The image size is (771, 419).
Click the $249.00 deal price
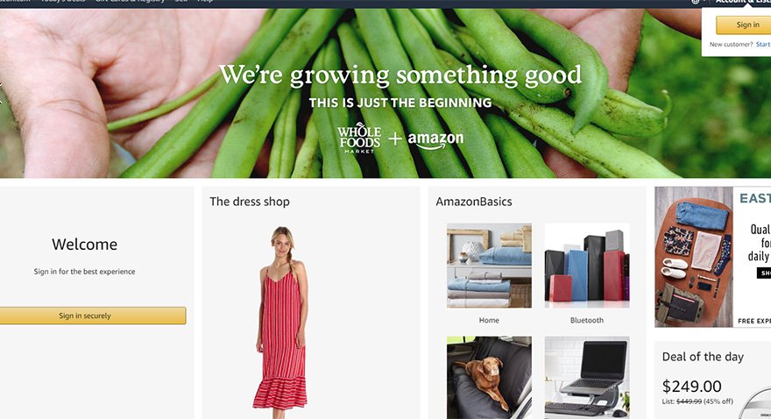[x=692, y=387]
